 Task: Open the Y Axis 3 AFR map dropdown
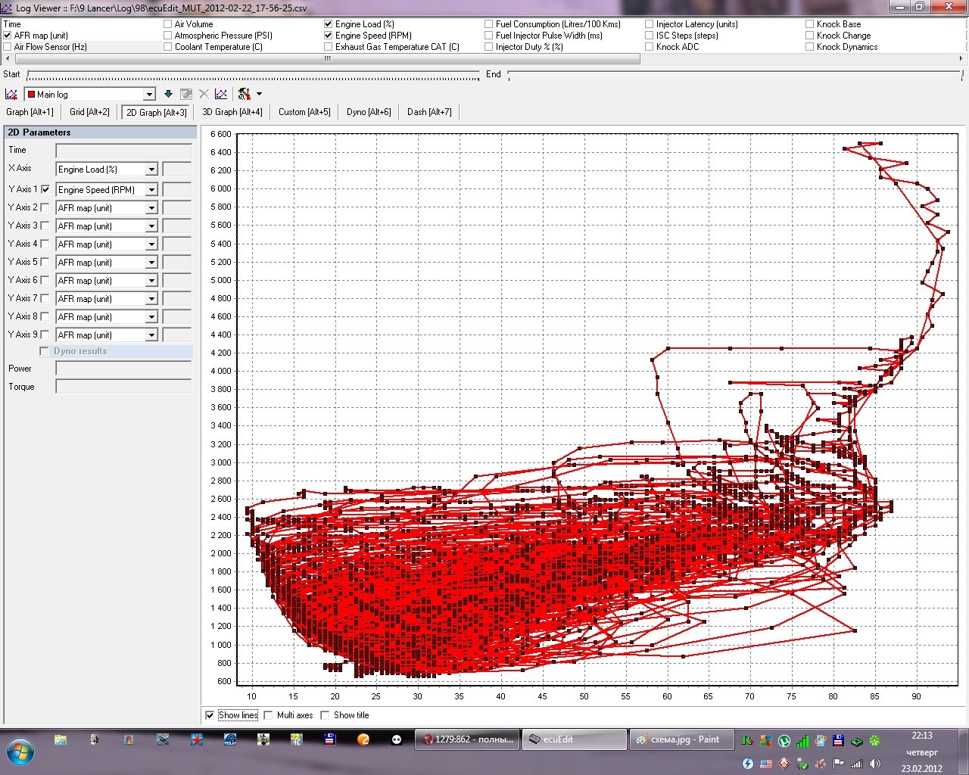[151, 226]
